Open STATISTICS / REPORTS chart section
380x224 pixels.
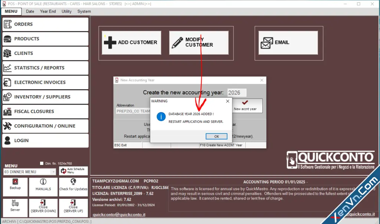coord(45,68)
